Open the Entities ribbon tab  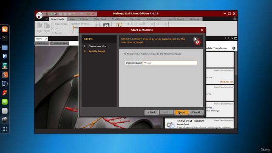point(84,19)
